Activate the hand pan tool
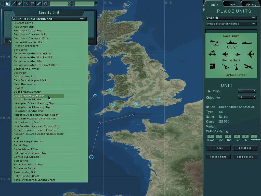The image size is (261, 196). pyautogui.click(x=45, y=4)
